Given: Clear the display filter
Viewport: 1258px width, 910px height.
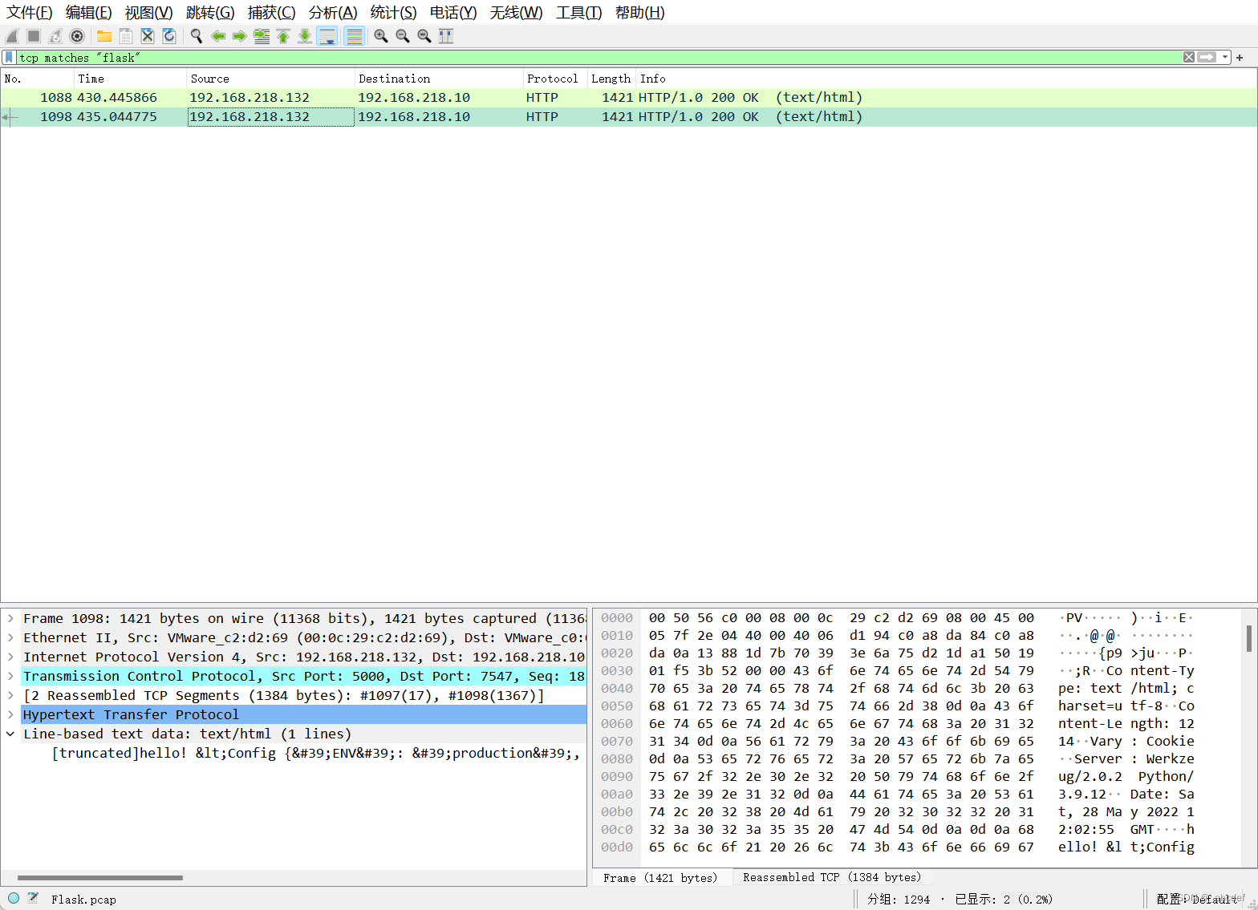Looking at the screenshot, I should [1189, 58].
